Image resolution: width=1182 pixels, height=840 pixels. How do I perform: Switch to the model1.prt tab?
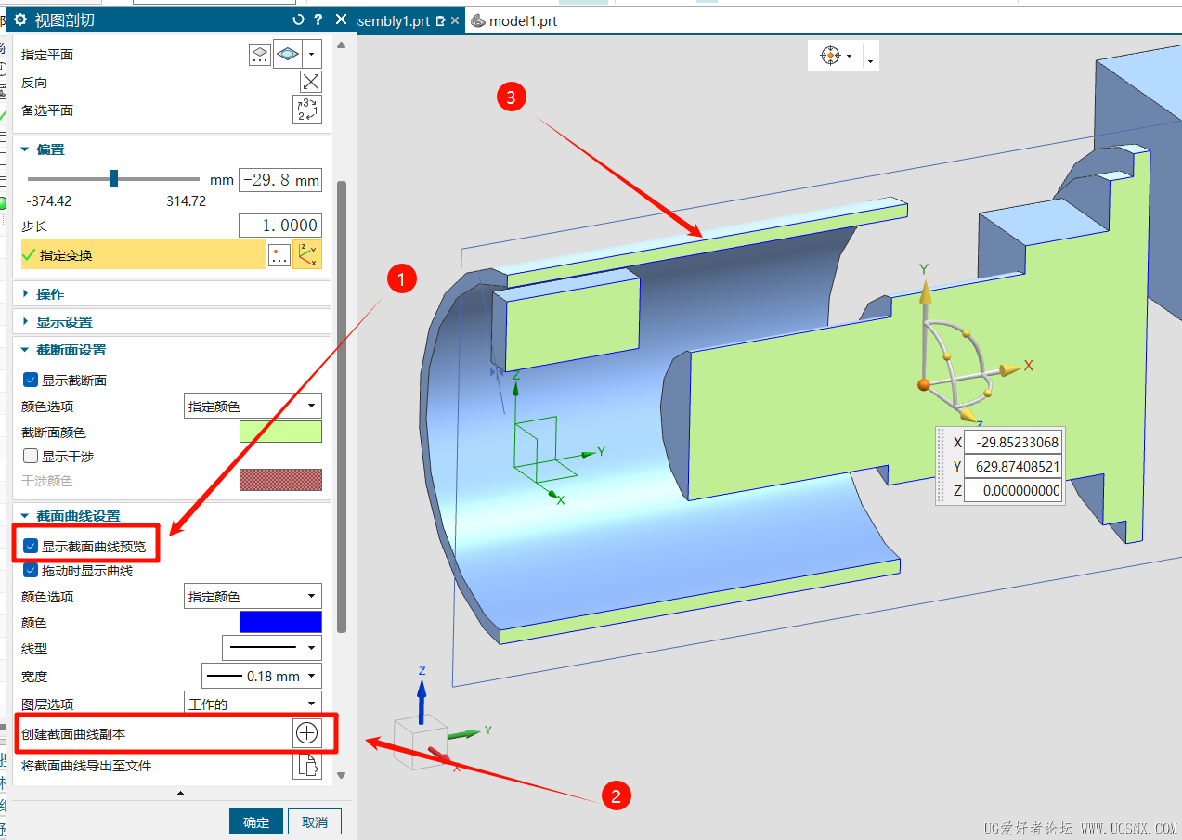(522, 20)
